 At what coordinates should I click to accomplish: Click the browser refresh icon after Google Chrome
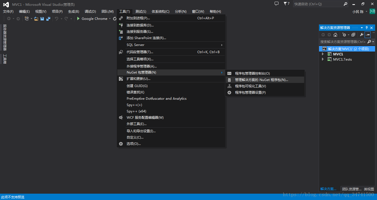[115, 19]
